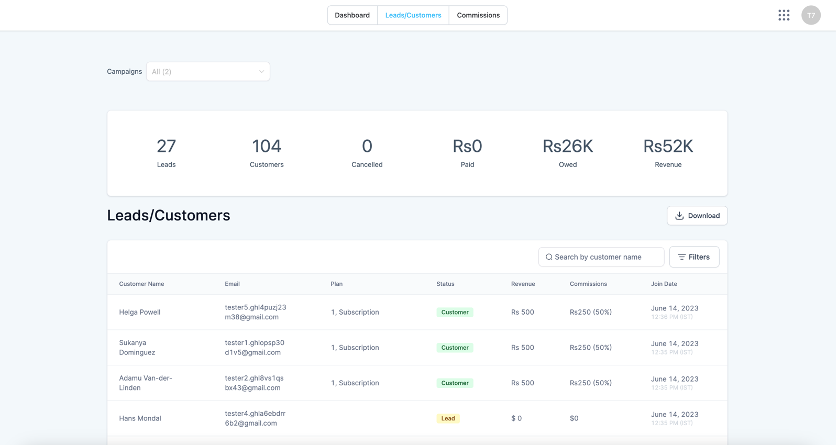The height and width of the screenshot is (445, 838).
Task: Click email tester1.ghlopsp30d1v5@gmail.com
Action: pyautogui.click(x=254, y=348)
